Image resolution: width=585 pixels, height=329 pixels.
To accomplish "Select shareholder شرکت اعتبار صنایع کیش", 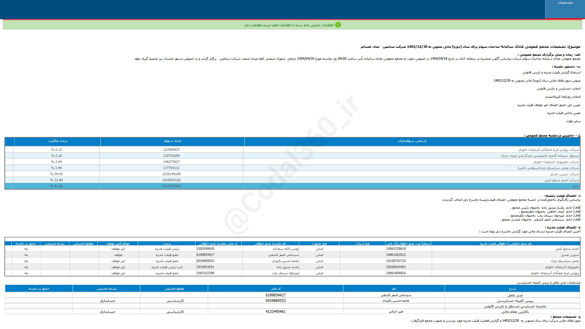I will coord(561,180).
